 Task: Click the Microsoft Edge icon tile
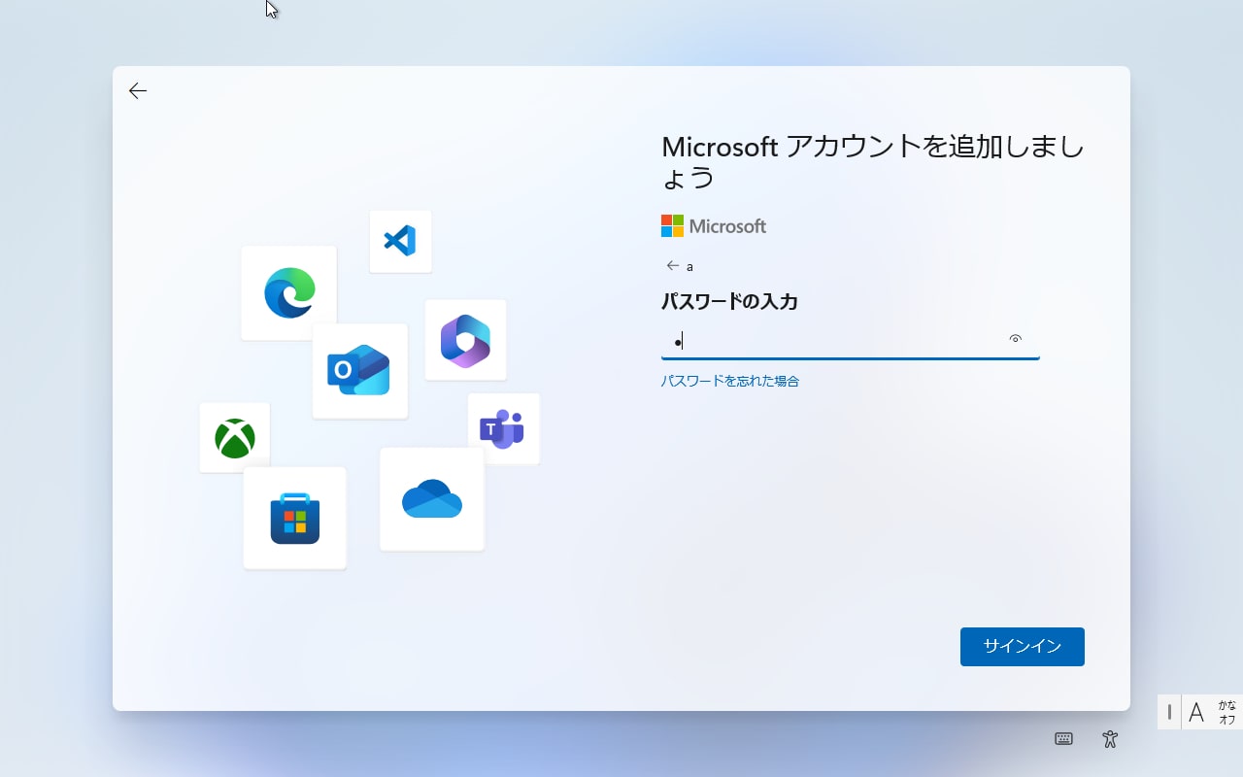pos(288,292)
